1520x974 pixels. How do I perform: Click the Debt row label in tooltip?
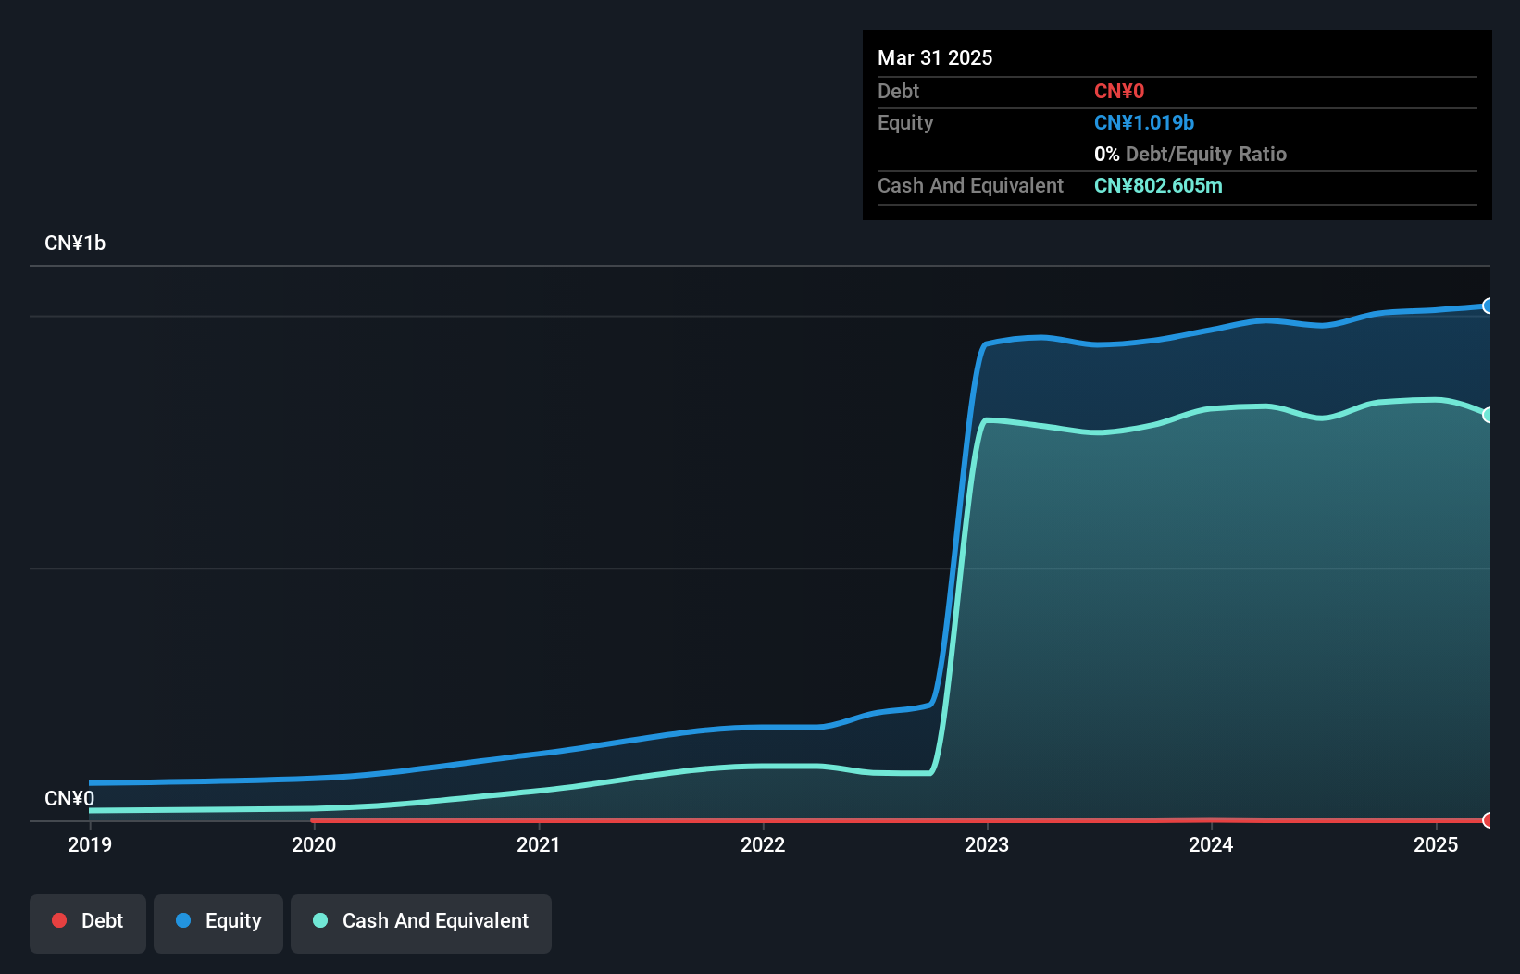898,91
